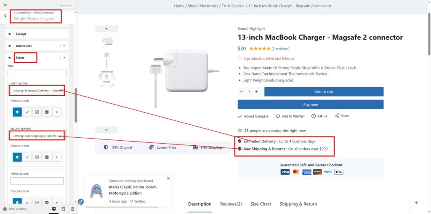This screenshot has height=214, width=431.
Task: Collapse the Extras section chevron
Action: [64, 58]
